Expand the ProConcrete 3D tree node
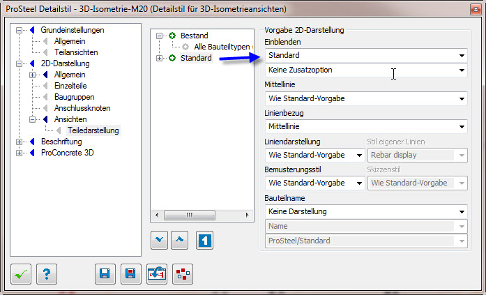The height and width of the screenshot is (295, 486). (x=20, y=153)
